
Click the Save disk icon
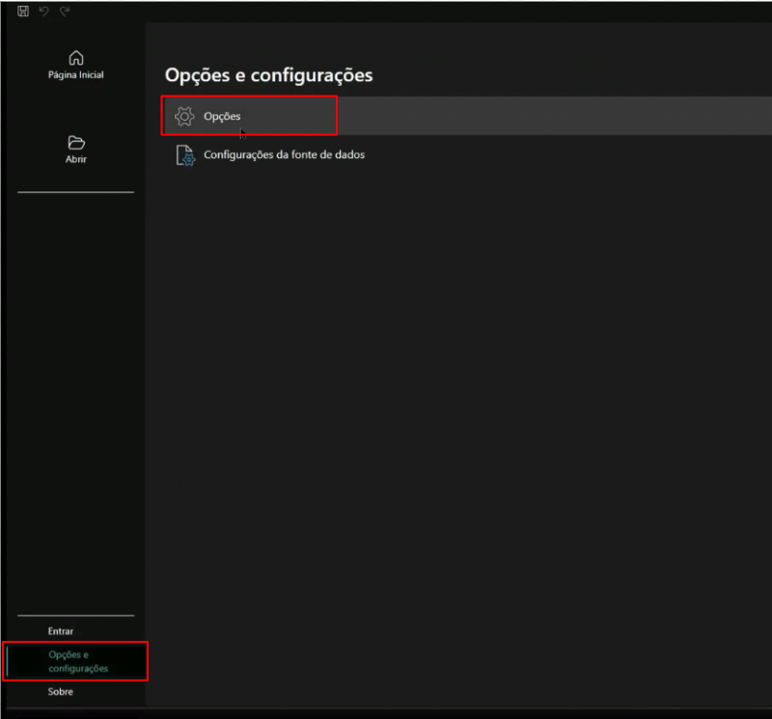tap(23, 11)
